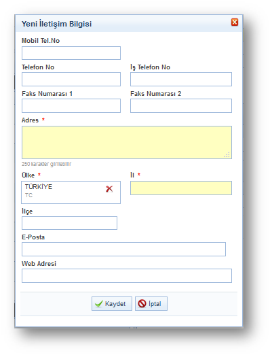Cancel with the İptal button

pyautogui.click(x=151, y=303)
